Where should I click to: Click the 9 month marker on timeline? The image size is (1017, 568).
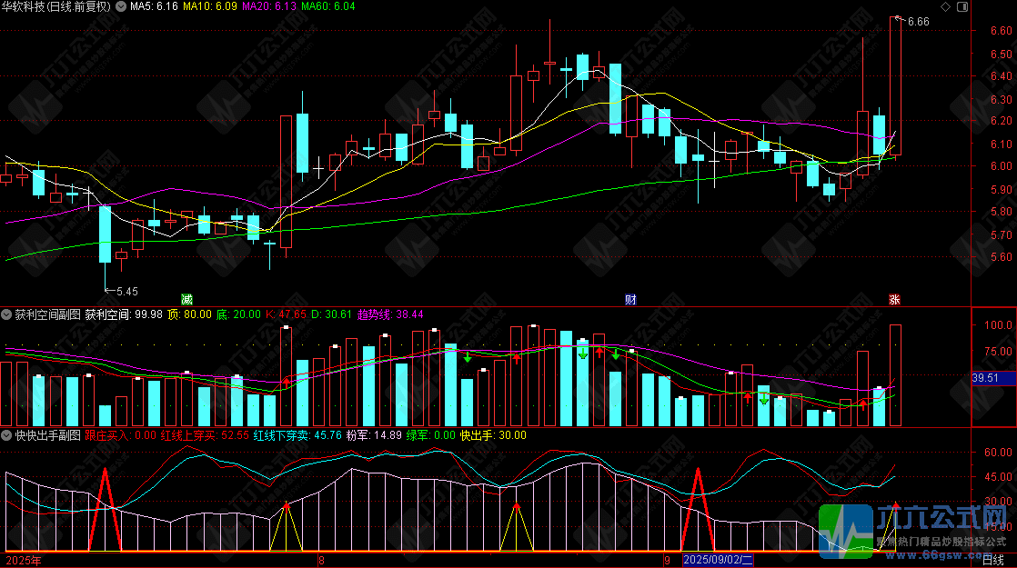click(x=666, y=560)
